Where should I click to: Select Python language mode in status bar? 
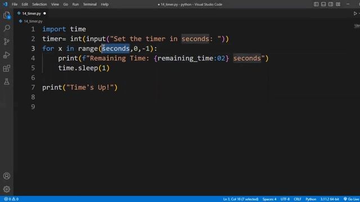[311, 199]
